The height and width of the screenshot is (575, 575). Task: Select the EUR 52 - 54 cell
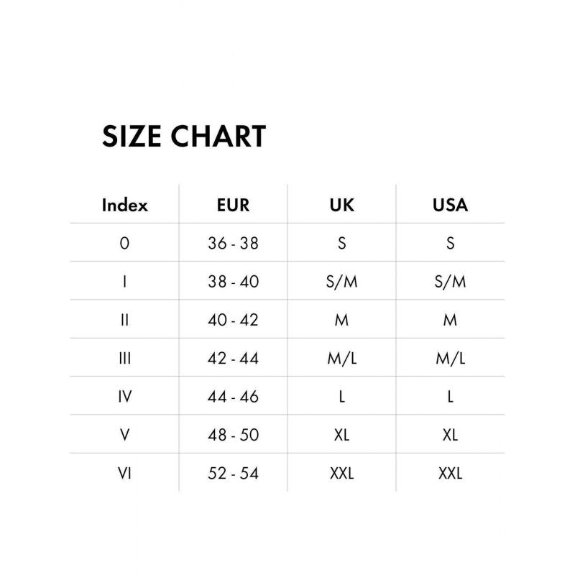[x=233, y=473]
